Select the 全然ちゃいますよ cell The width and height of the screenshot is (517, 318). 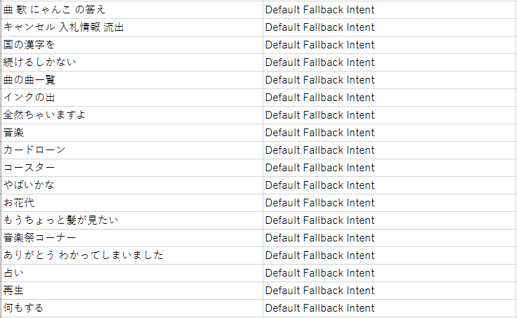tap(132, 115)
